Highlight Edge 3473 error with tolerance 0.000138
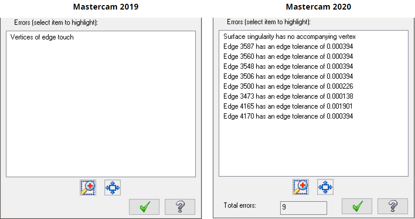 [x=288, y=96]
